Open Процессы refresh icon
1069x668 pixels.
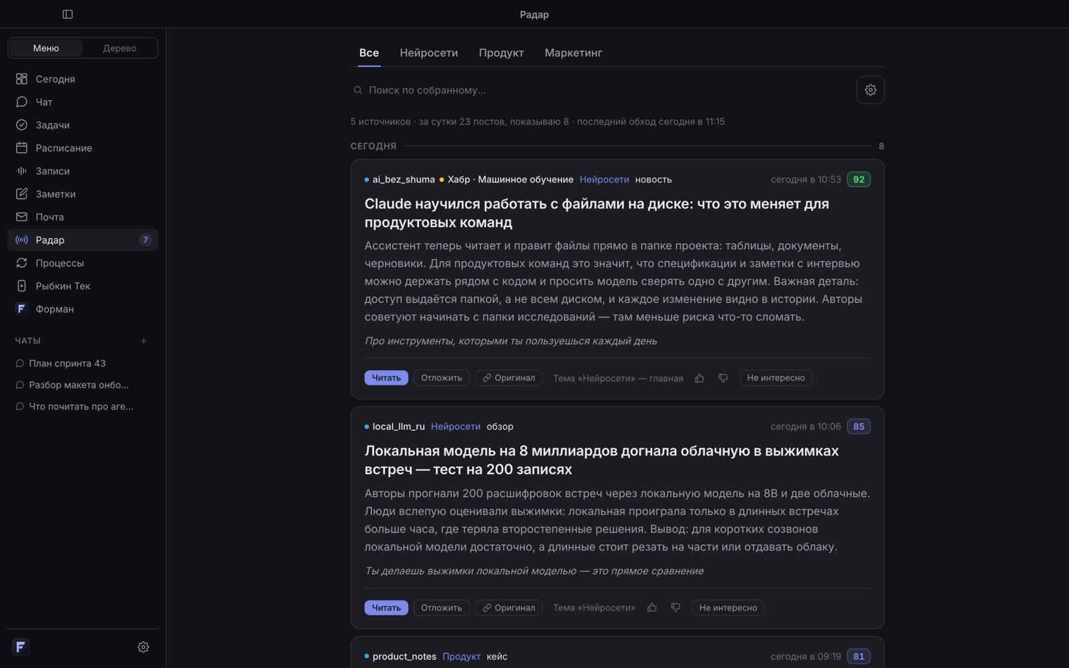(x=21, y=263)
